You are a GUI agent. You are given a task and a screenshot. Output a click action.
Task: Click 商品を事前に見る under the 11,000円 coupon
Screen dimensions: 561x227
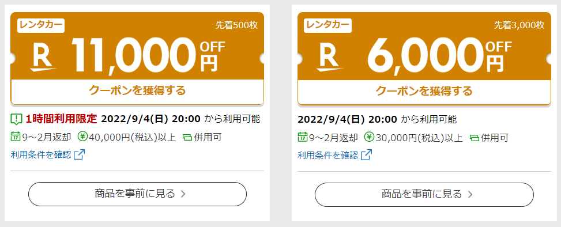(137, 194)
